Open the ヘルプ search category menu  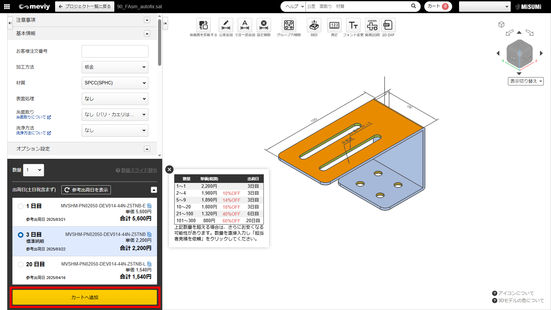point(293,7)
